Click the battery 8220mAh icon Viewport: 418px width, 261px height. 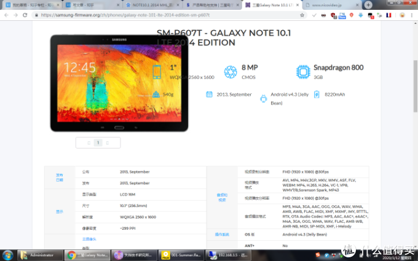[x=317, y=95]
